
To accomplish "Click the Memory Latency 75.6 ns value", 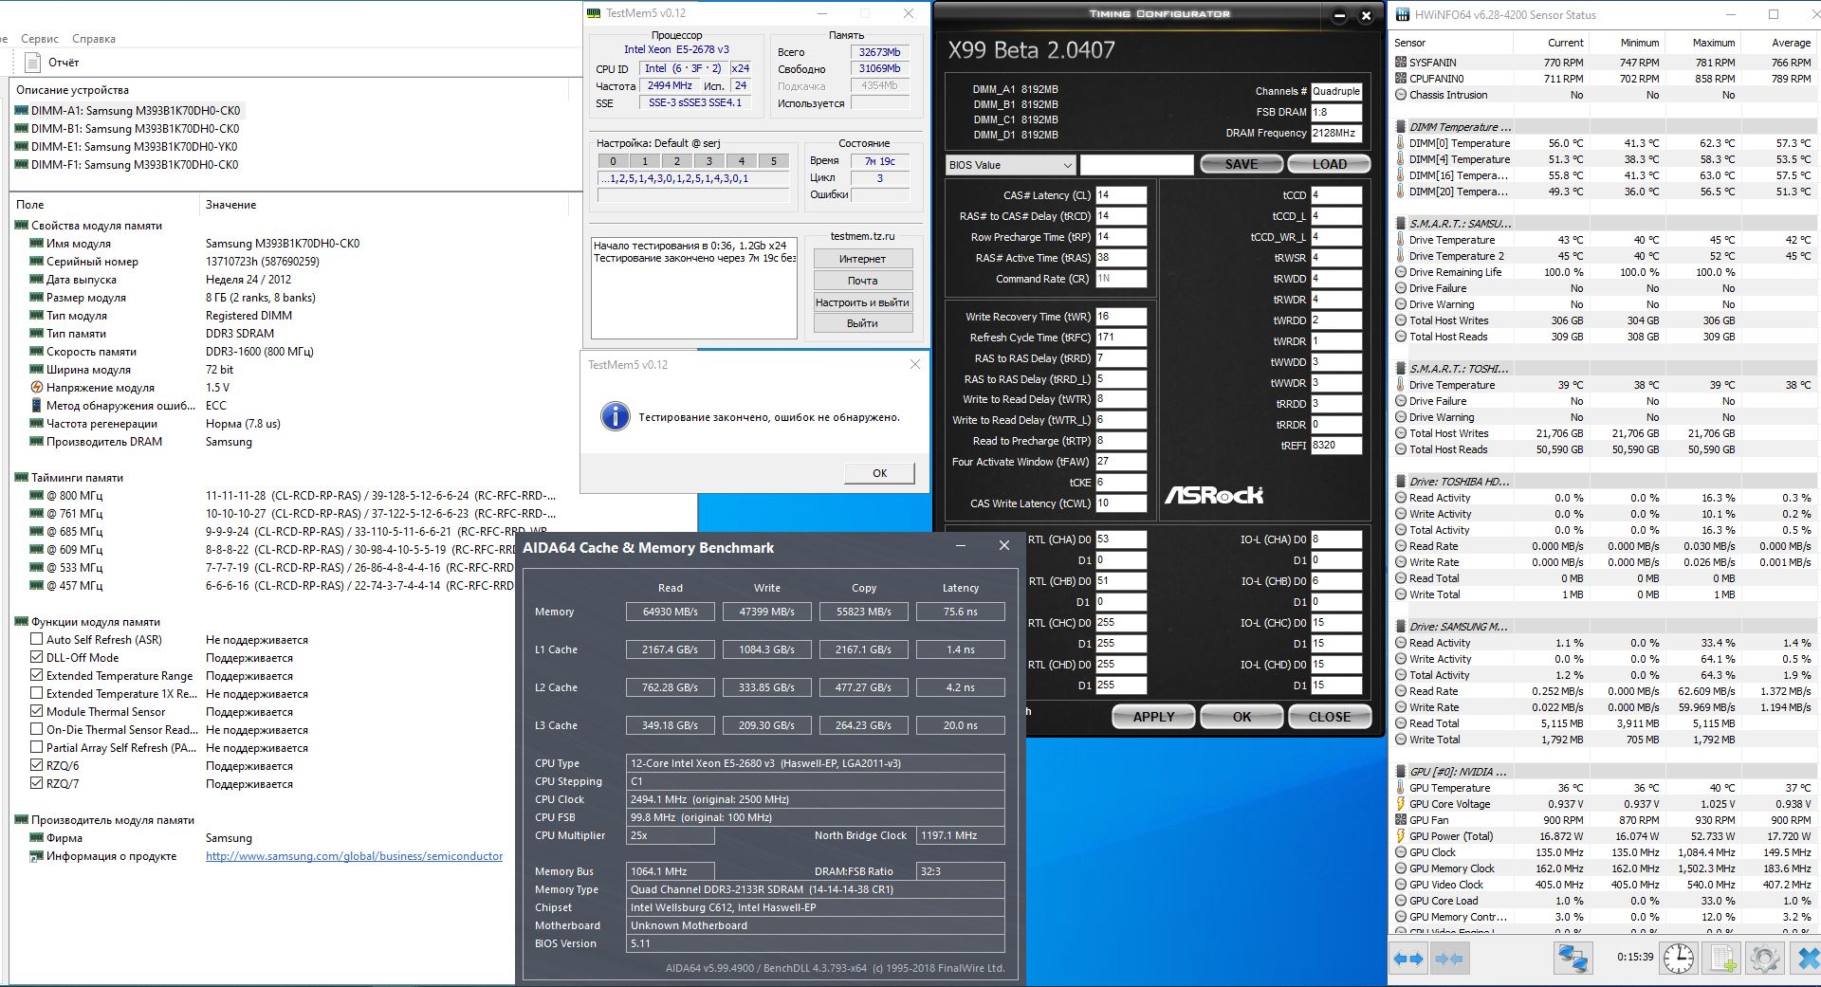I will pyautogui.click(x=961, y=612).
